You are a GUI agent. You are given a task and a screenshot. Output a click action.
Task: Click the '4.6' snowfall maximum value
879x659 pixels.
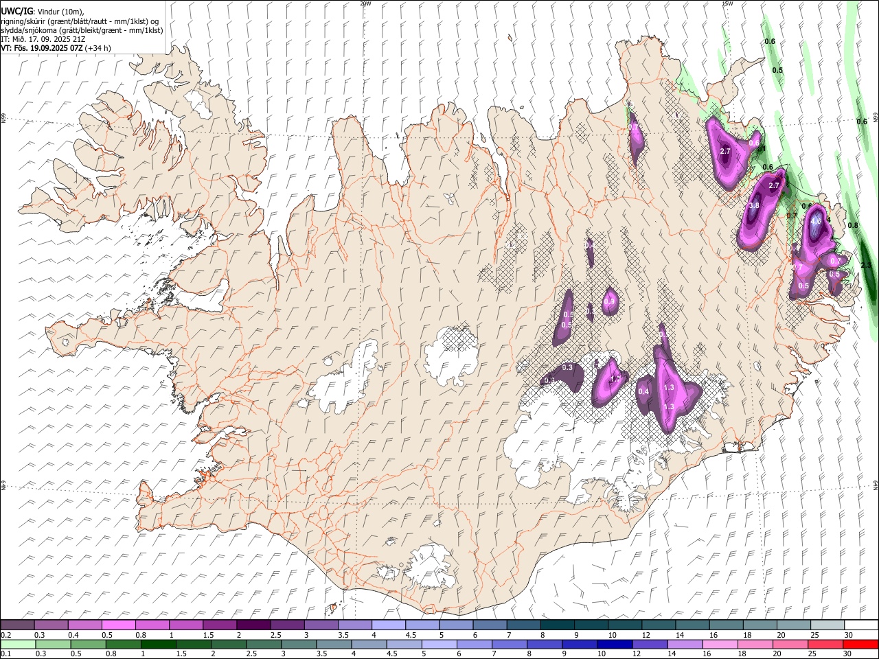click(816, 221)
